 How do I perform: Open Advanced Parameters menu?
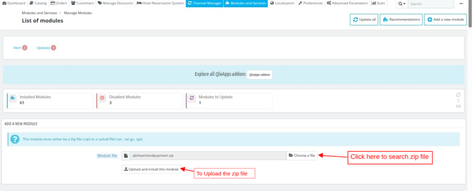(347, 3)
